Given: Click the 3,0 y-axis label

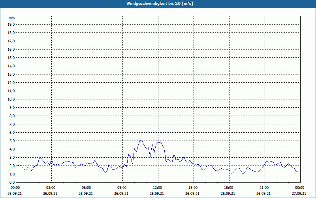Looking at the screenshot, I should coord(12,157).
